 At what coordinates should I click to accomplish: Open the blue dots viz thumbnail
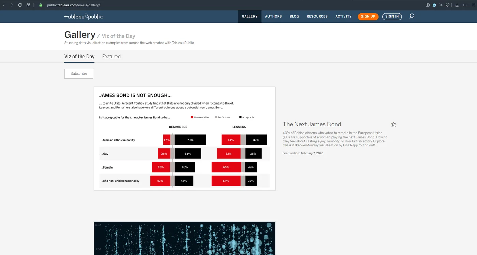[184, 238]
